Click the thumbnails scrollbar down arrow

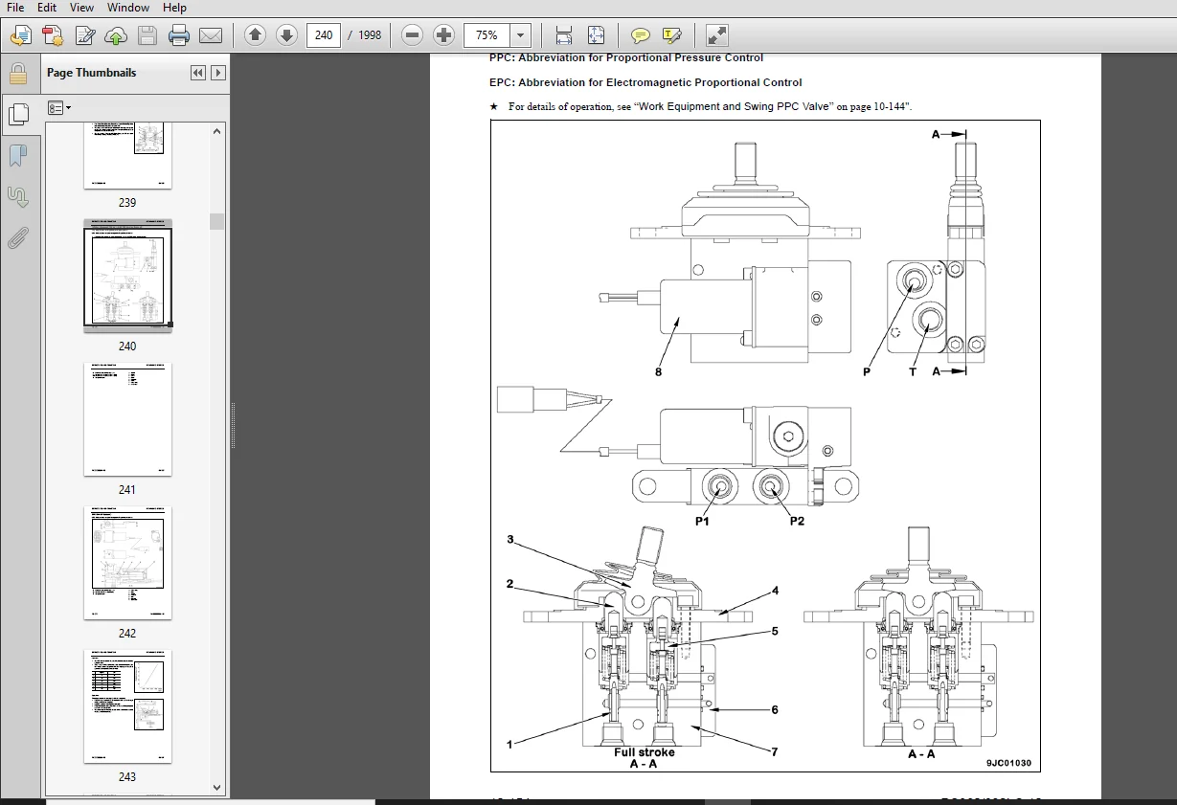coord(217,788)
